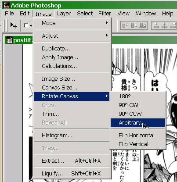The width and height of the screenshot is (177, 182).
Task: Click the Align Left Edges icon
Action: 156,25
